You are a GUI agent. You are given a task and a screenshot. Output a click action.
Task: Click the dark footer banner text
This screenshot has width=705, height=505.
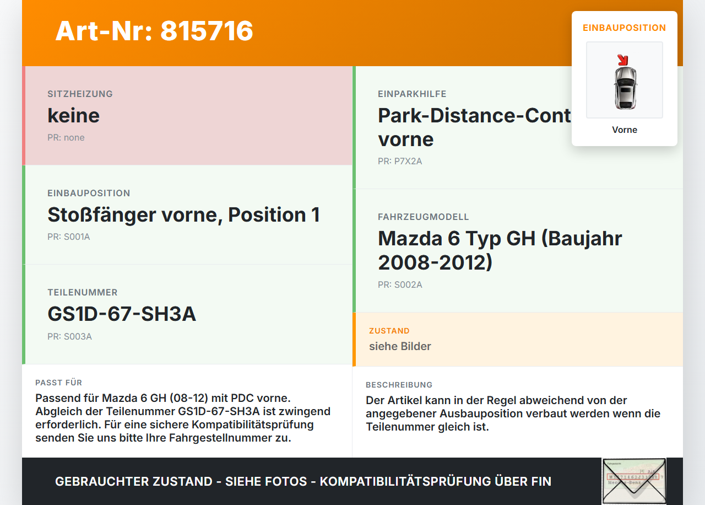point(303,481)
